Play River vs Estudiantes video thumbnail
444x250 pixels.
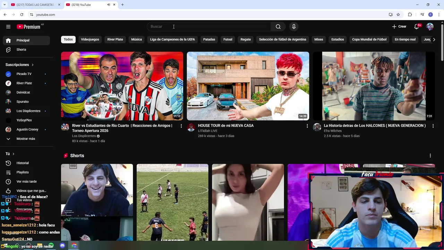(122, 86)
